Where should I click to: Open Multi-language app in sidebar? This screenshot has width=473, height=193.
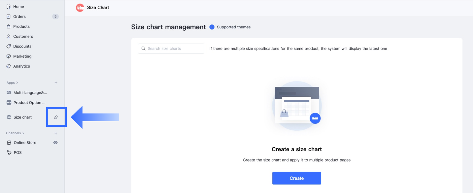30,93
